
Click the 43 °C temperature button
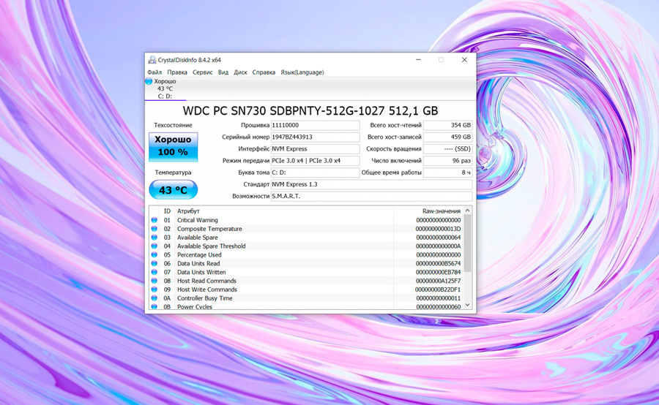173,189
